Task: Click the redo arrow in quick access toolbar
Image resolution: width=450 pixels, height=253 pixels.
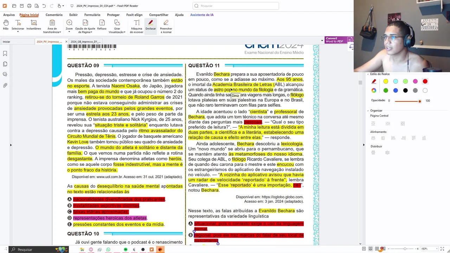Action: pyautogui.click(x=51, y=6)
